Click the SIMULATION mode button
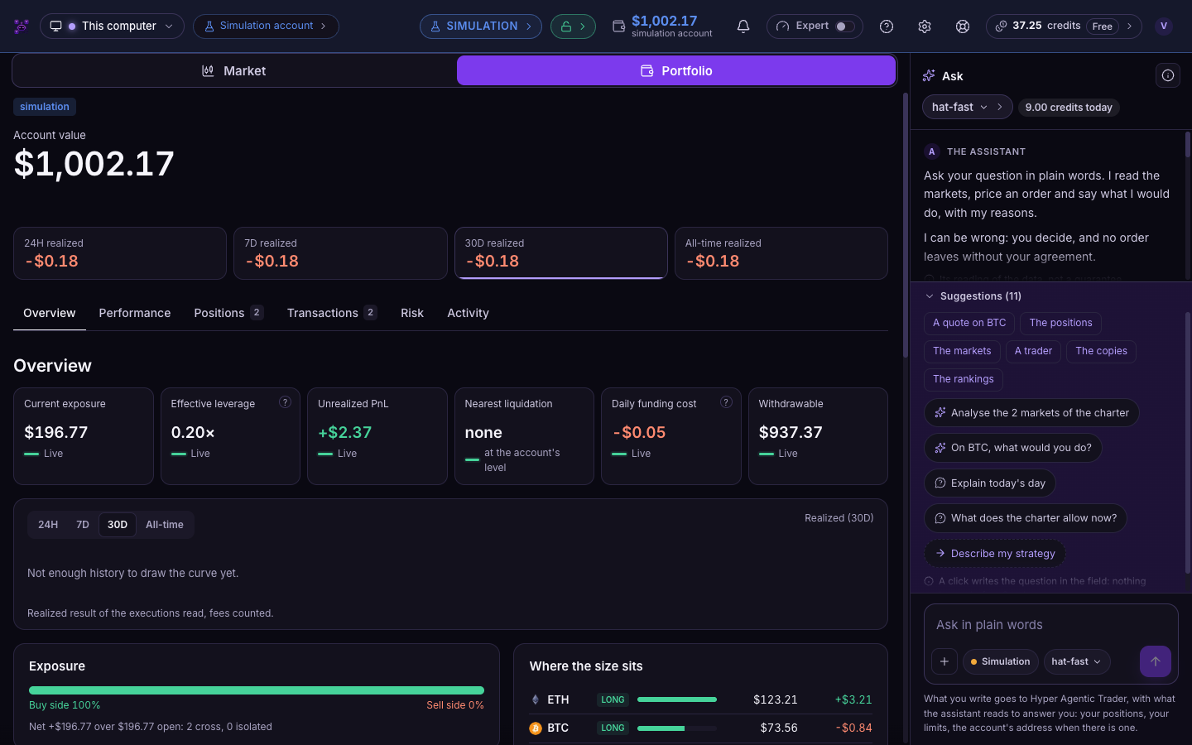The image size is (1192, 745). point(481,26)
